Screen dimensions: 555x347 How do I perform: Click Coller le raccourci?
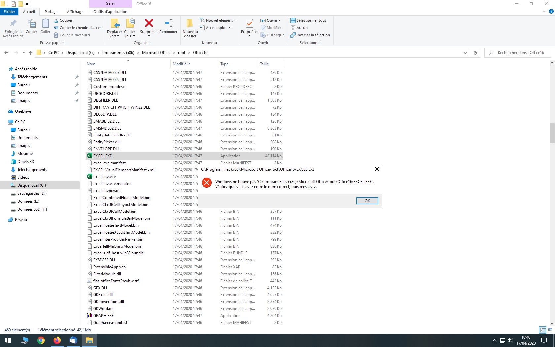[72, 35]
